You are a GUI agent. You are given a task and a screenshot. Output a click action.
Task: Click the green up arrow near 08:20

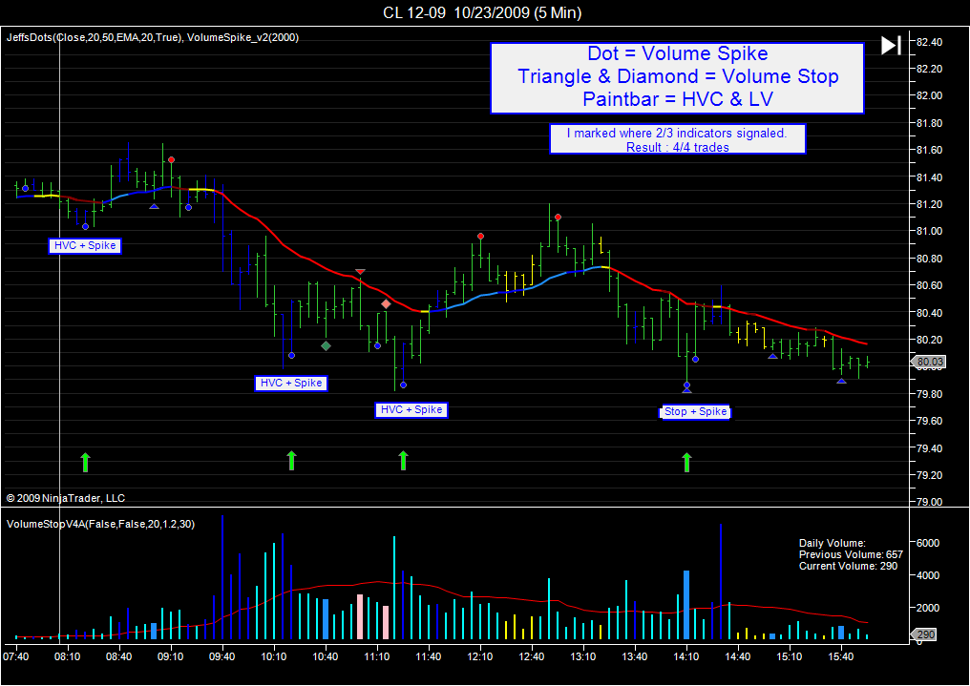pyautogui.click(x=85, y=462)
